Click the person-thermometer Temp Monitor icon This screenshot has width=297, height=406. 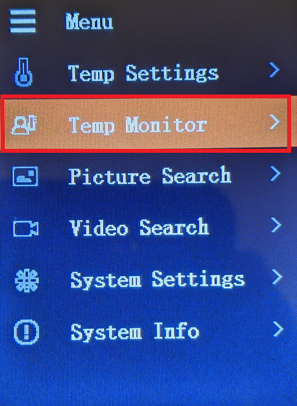pos(24,125)
